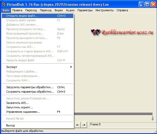This screenshot has height=134, width=157.
Task: Select Открыть видео файл… menu entry
Action: point(38,16)
